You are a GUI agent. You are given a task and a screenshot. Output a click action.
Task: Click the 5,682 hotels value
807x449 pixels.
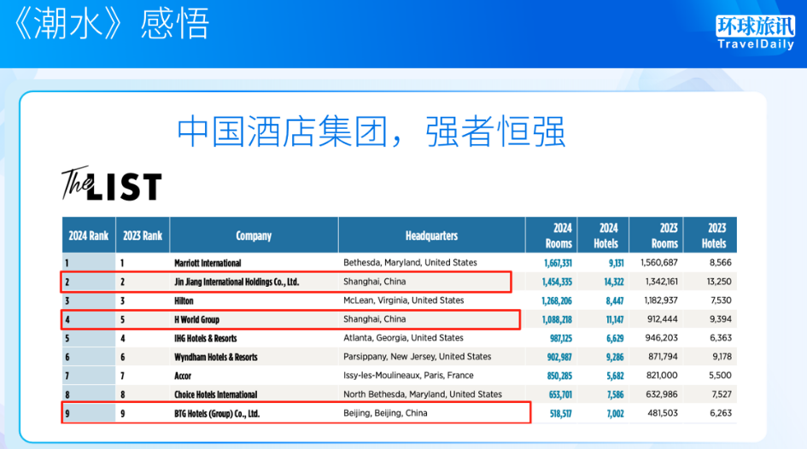click(x=615, y=376)
